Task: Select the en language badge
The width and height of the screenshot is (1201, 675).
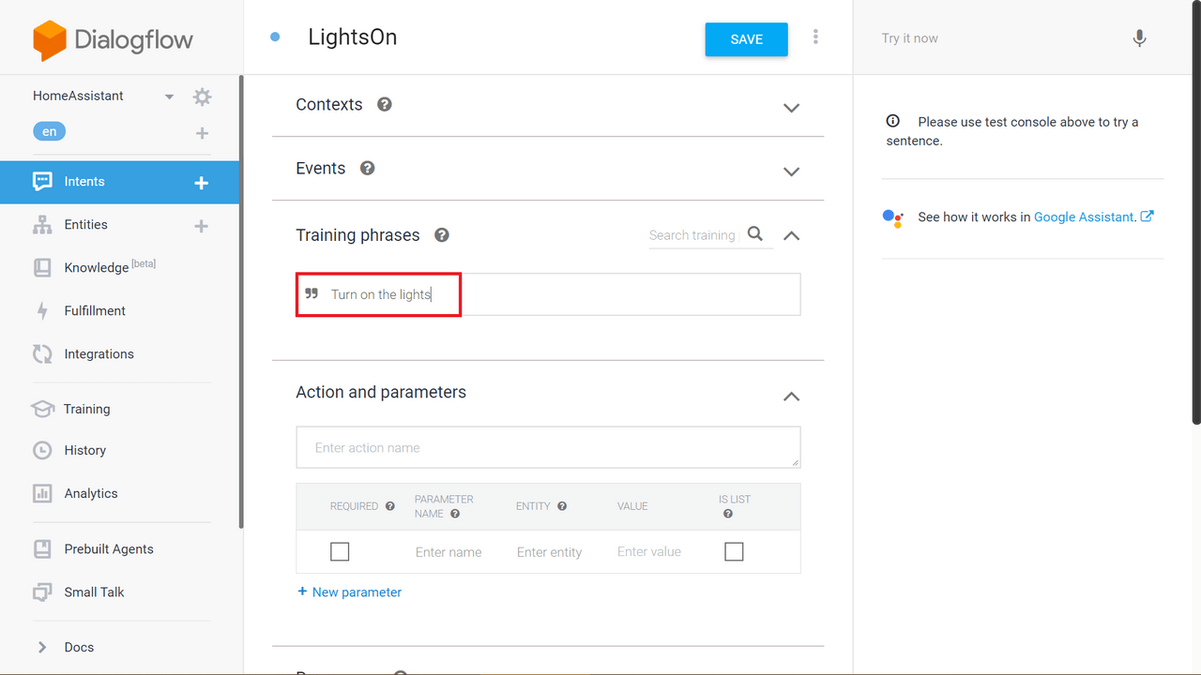Action: (x=49, y=132)
